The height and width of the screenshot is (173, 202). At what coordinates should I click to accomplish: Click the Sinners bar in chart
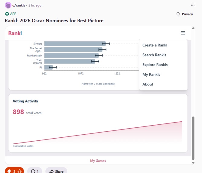point(75,43)
